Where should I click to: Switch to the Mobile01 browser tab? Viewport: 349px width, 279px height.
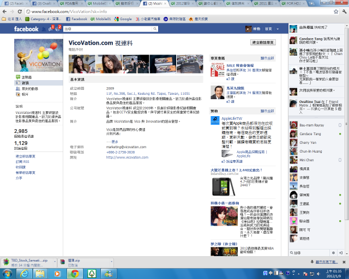pos(99,4)
